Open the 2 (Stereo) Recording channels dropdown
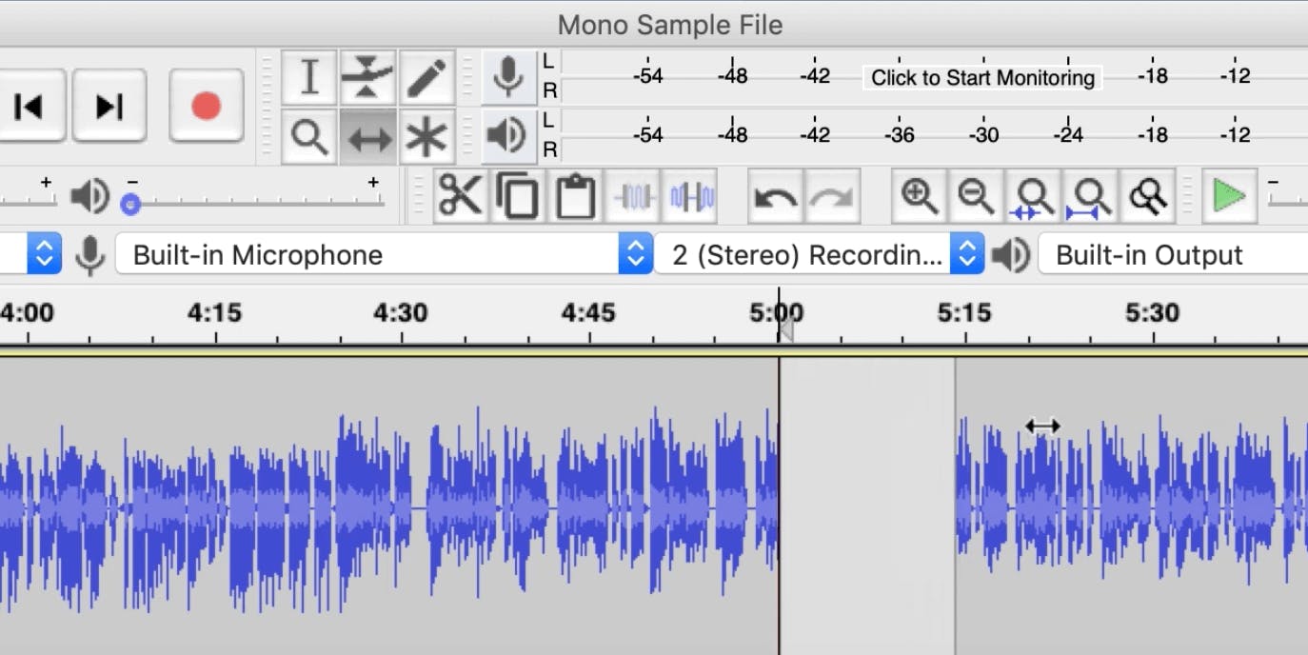The image size is (1308, 655). (967, 254)
